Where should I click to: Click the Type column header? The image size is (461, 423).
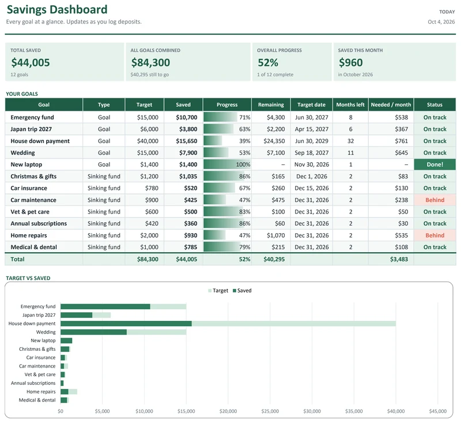[x=104, y=105]
